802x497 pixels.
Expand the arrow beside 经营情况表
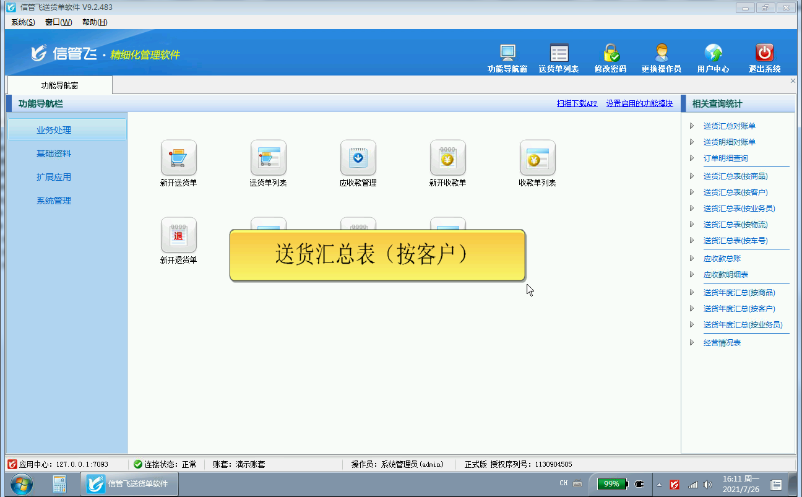[692, 343]
